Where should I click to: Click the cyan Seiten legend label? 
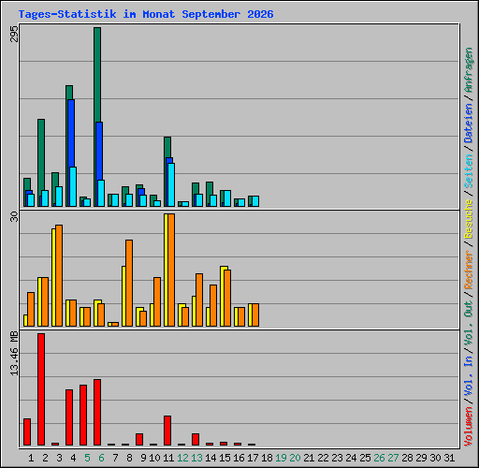click(469, 171)
